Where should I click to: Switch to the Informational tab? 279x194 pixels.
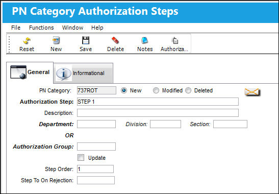83,73
